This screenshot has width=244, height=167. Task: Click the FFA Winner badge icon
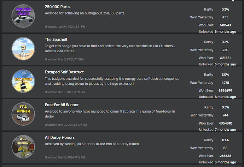(x=23, y=114)
